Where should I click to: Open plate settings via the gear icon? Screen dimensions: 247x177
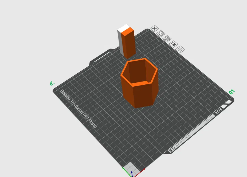coord(180,49)
